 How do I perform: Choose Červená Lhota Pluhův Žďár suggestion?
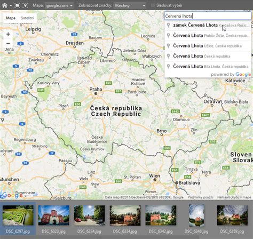[208, 36]
